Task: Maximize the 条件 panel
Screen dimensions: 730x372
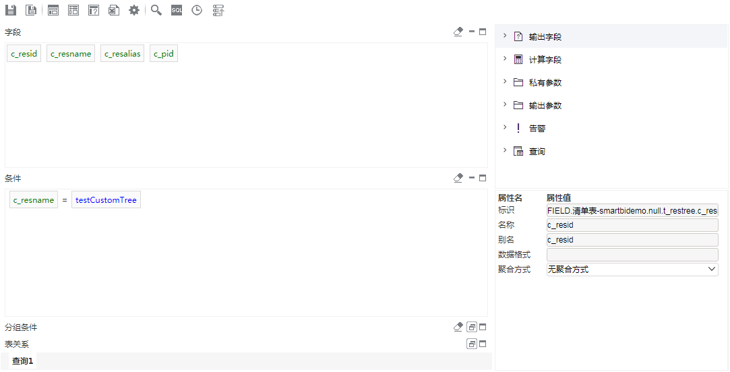Action: (483, 178)
